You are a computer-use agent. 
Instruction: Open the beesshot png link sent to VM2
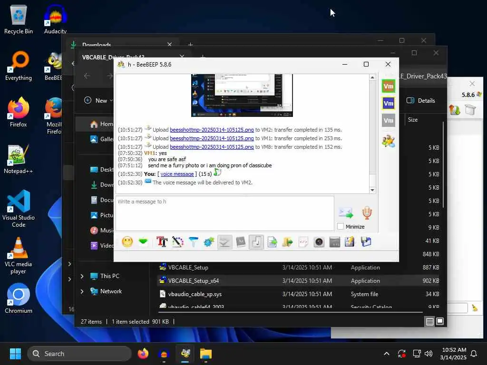(212, 130)
